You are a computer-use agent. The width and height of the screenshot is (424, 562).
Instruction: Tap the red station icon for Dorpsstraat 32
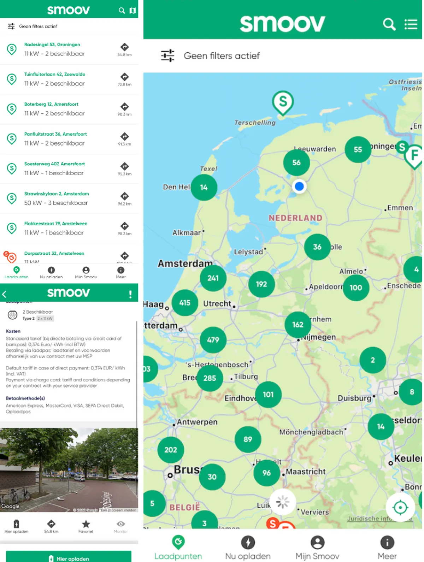[11, 257]
